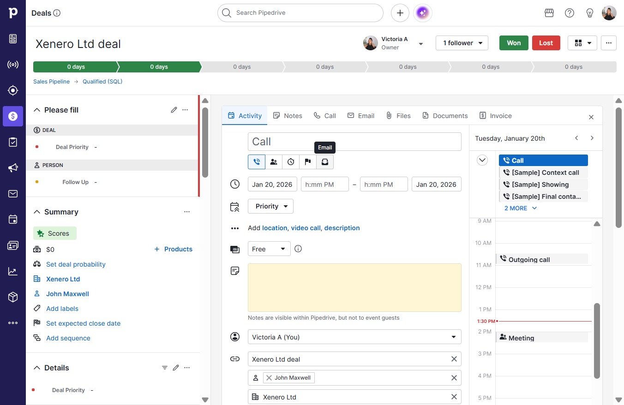This screenshot has width=624, height=405.
Task: Mark the deal as Won
Action: tap(514, 43)
